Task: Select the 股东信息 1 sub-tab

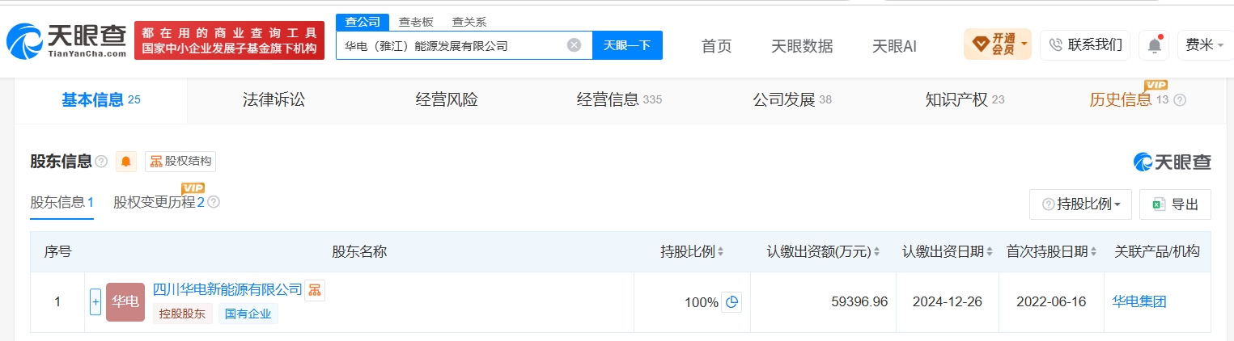Action: coord(61,203)
